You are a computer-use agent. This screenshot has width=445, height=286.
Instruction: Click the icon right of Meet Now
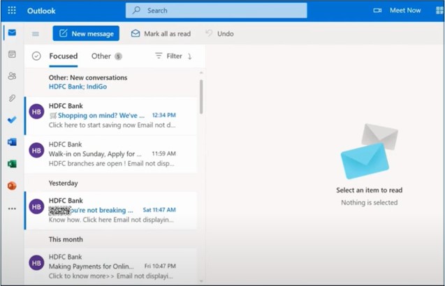tap(439, 10)
